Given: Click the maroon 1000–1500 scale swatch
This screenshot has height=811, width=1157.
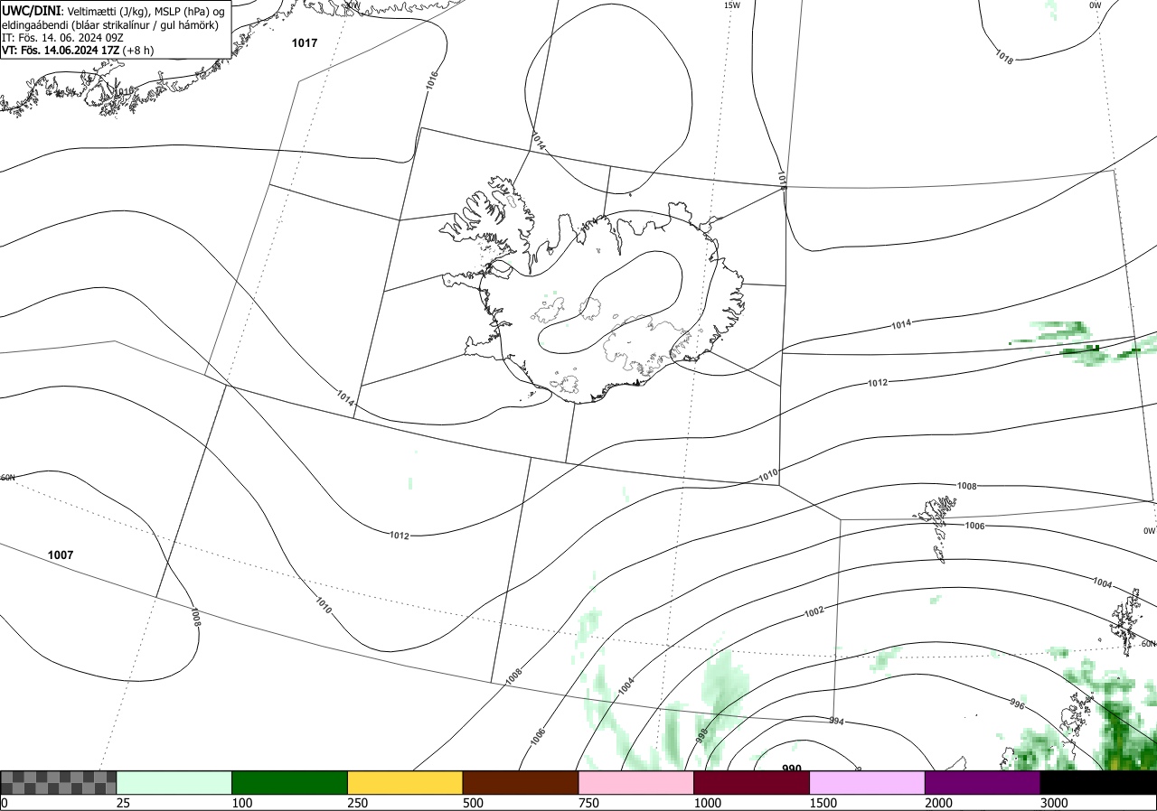Looking at the screenshot, I should 751,782.
